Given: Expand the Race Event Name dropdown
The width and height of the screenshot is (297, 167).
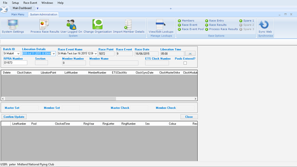Looking at the screenshot, I should click(95, 54).
